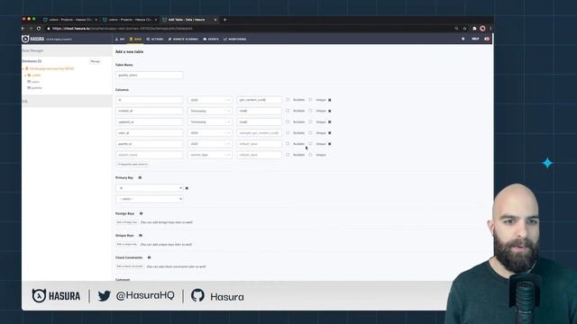Remove the id primary key with its X icon
577x324 pixels.
[x=187, y=188]
